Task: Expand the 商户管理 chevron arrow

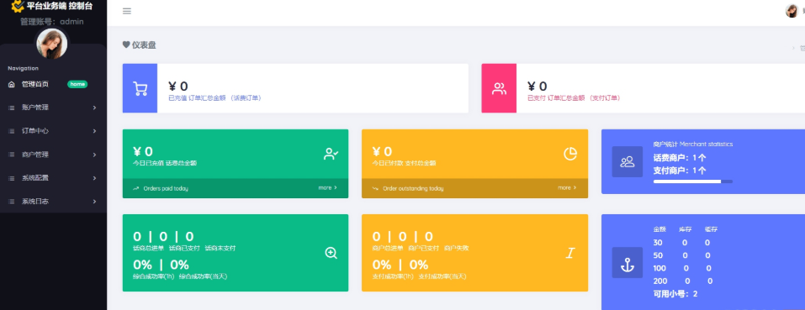Action: point(94,155)
